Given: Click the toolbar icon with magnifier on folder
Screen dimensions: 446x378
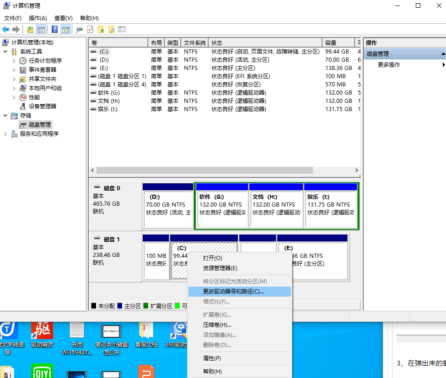Looking at the screenshot, I should pos(111,29).
